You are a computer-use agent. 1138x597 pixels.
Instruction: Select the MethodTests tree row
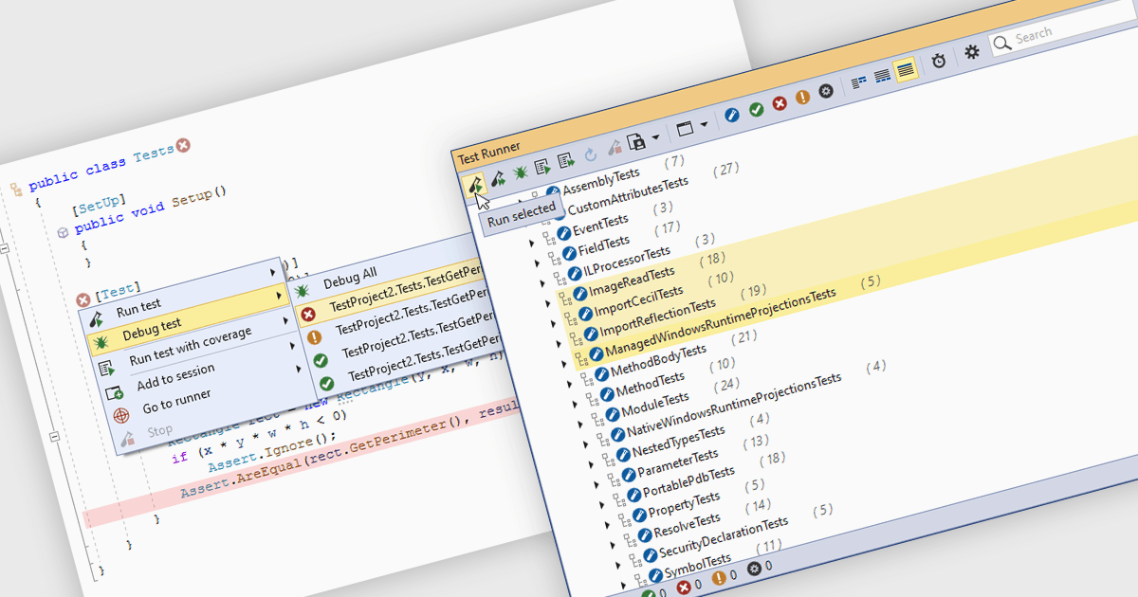coord(650,385)
